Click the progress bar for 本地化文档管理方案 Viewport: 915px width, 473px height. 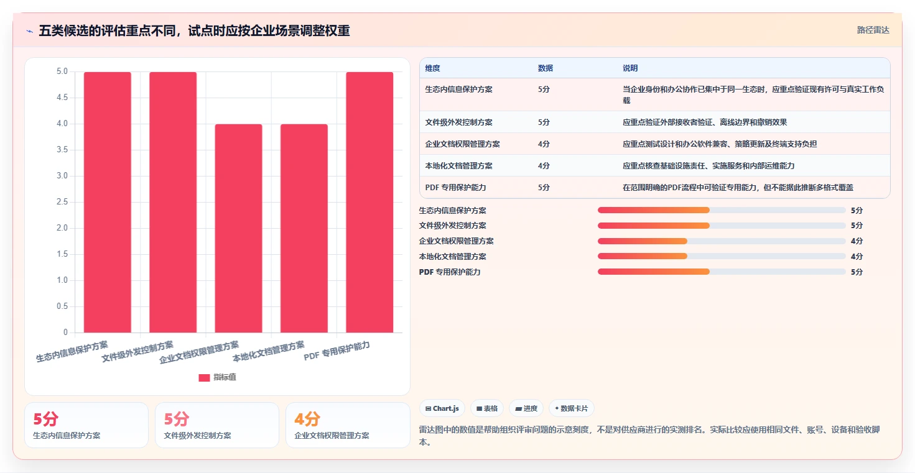coord(722,257)
